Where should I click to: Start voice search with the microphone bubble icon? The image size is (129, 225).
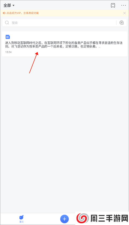(x=122, y=23)
